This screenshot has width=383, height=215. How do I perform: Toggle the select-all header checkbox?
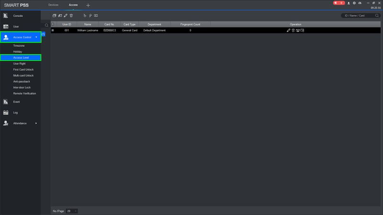click(x=53, y=24)
